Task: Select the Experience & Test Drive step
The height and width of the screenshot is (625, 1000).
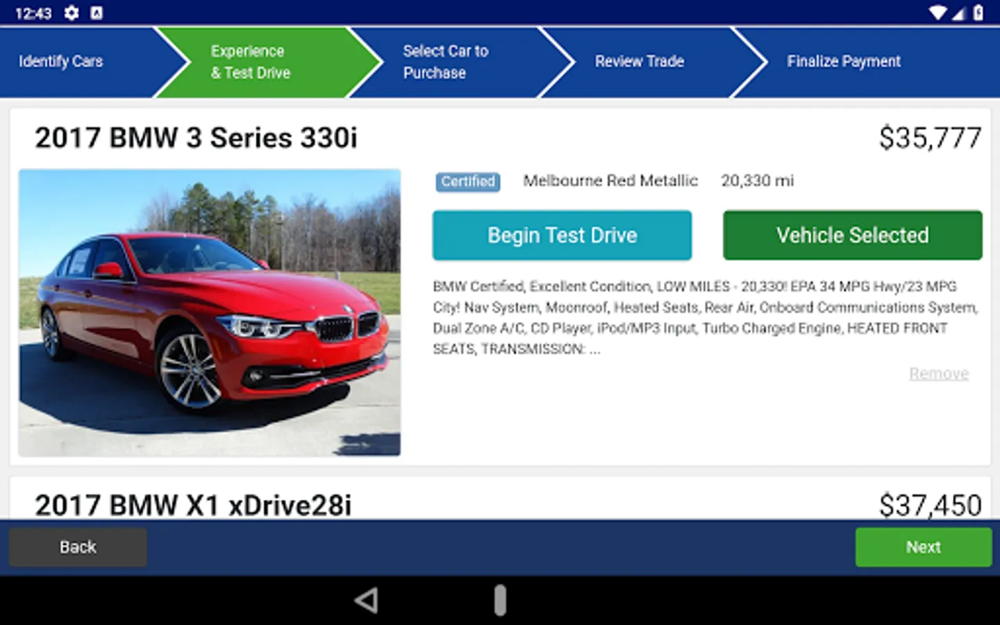Action: coord(267,62)
